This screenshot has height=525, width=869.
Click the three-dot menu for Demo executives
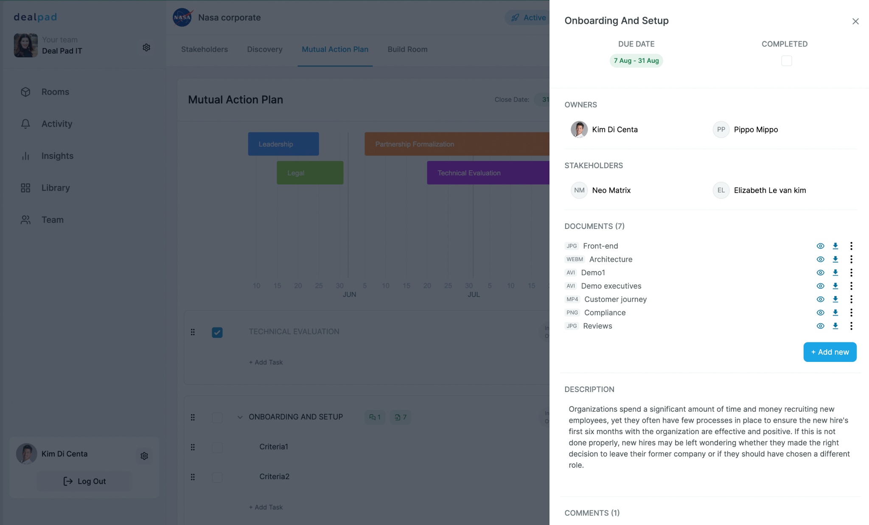tap(852, 286)
